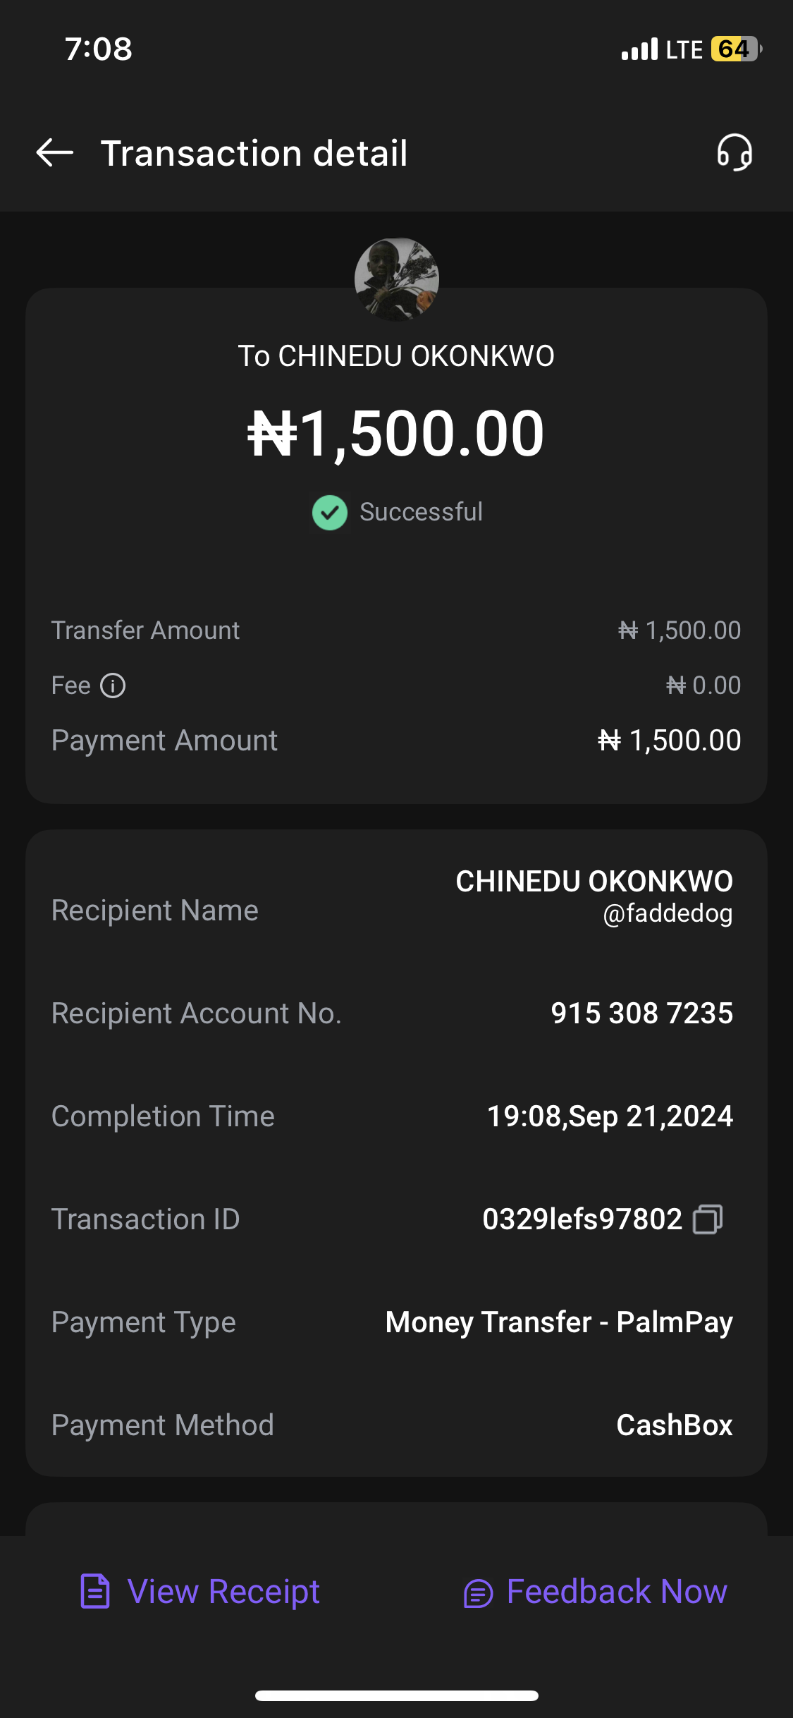This screenshot has width=793, height=1718.
Task: Select the transaction ID 0329lefs97802 text
Action: tap(582, 1219)
